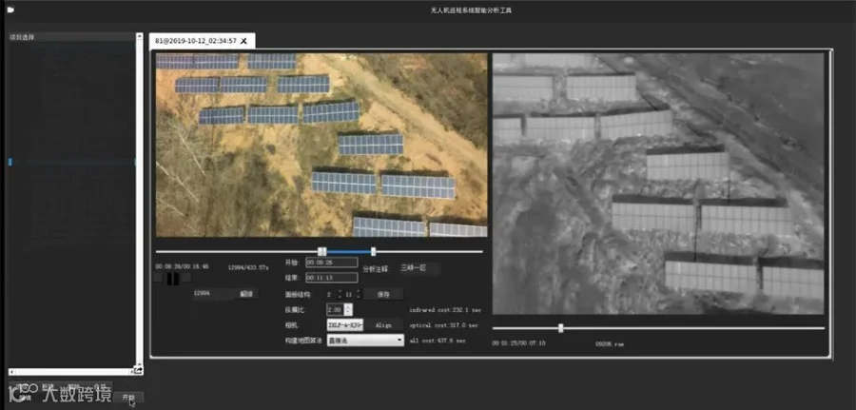Image resolution: width=856 pixels, height=410 pixels.
Task: Click the previous-frame square left of pause
Action: click(x=158, y=279)
